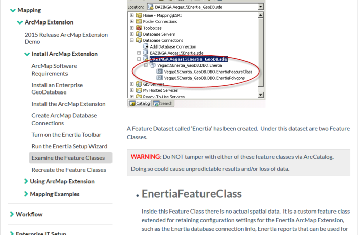Expand Toolboxes plus box
This screenshot has height=235, width=358.
[x=132, y=28]
